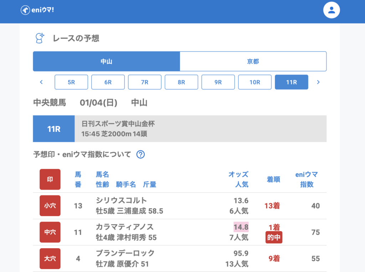Screen dimensions: 365x272
Task: Click the help question mark icon
Action: click(141, 154)
